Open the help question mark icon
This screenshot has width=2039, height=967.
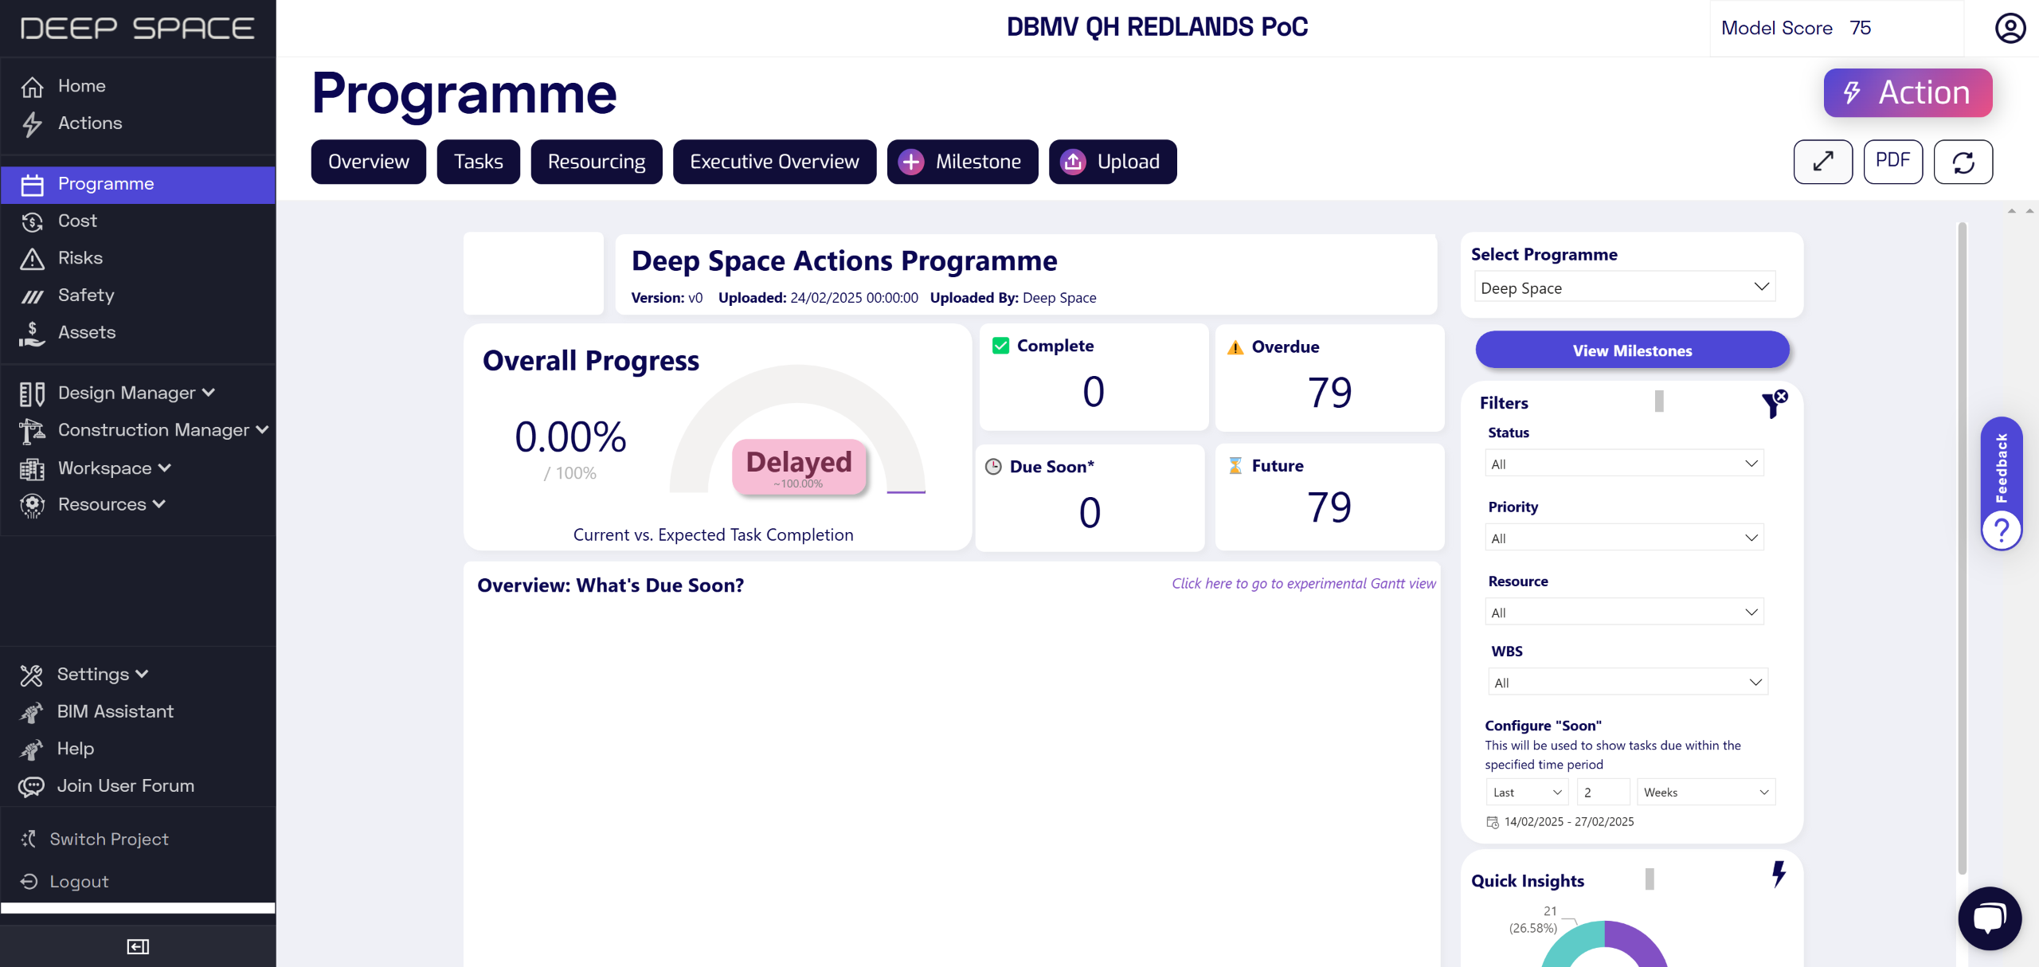tap(2001, 530)
